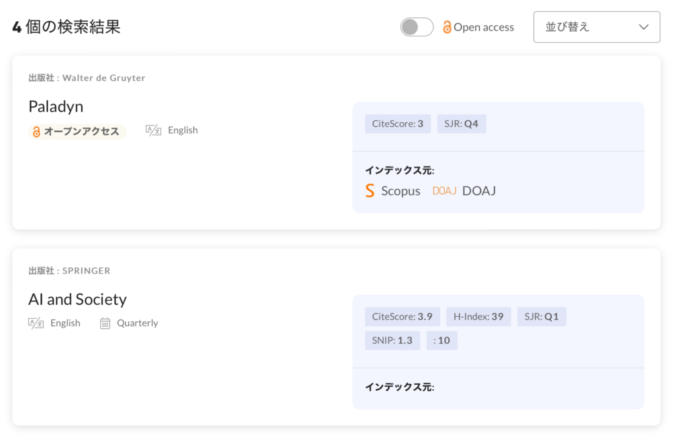
Task: Click the SJR: Q1 badge
Action: tap(541, 316)
